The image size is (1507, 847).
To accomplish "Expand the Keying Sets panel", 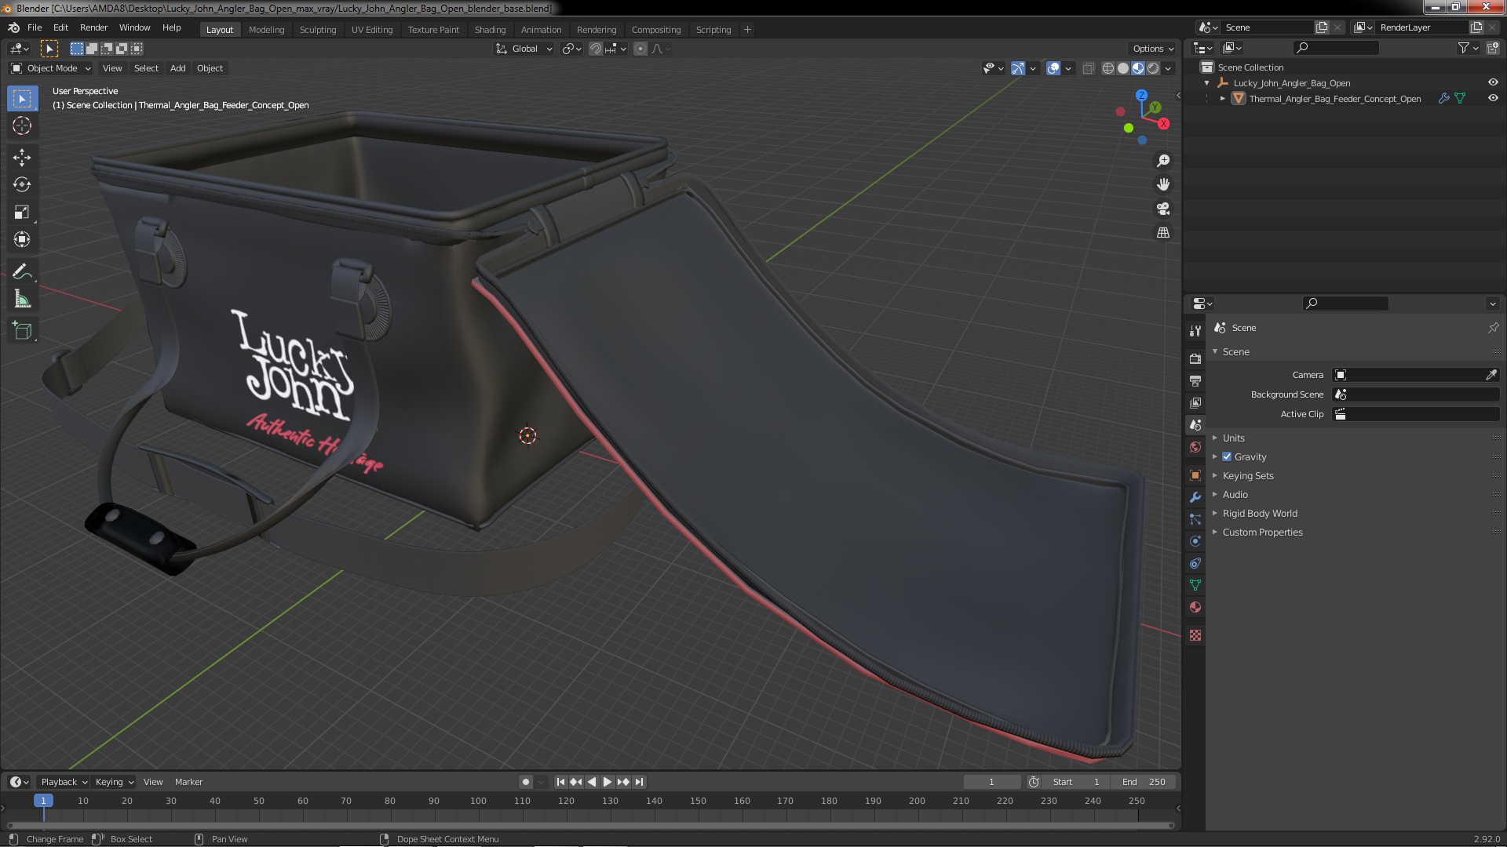I will [1247, 475].
